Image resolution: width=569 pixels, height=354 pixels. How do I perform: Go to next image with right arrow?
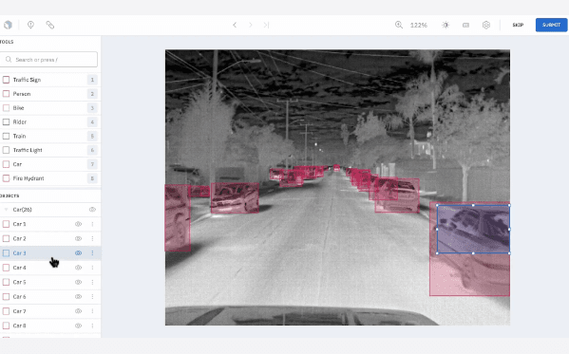pyautogui.click(x=251, y=25)
